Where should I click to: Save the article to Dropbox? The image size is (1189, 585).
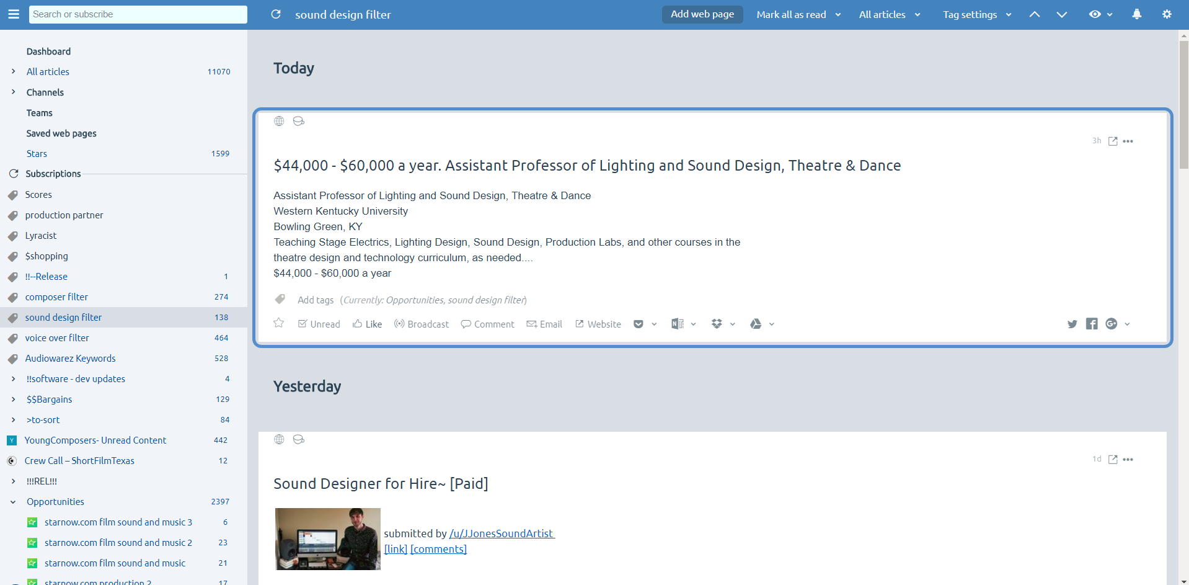717,324
